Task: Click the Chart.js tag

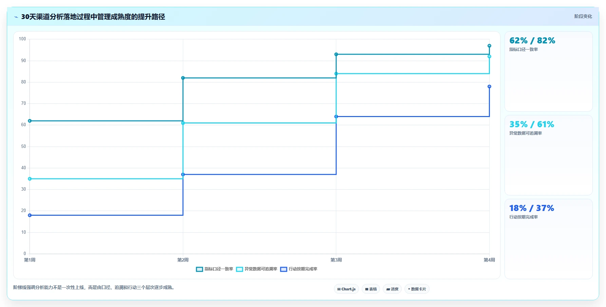Action: click(x=346, y=289)
